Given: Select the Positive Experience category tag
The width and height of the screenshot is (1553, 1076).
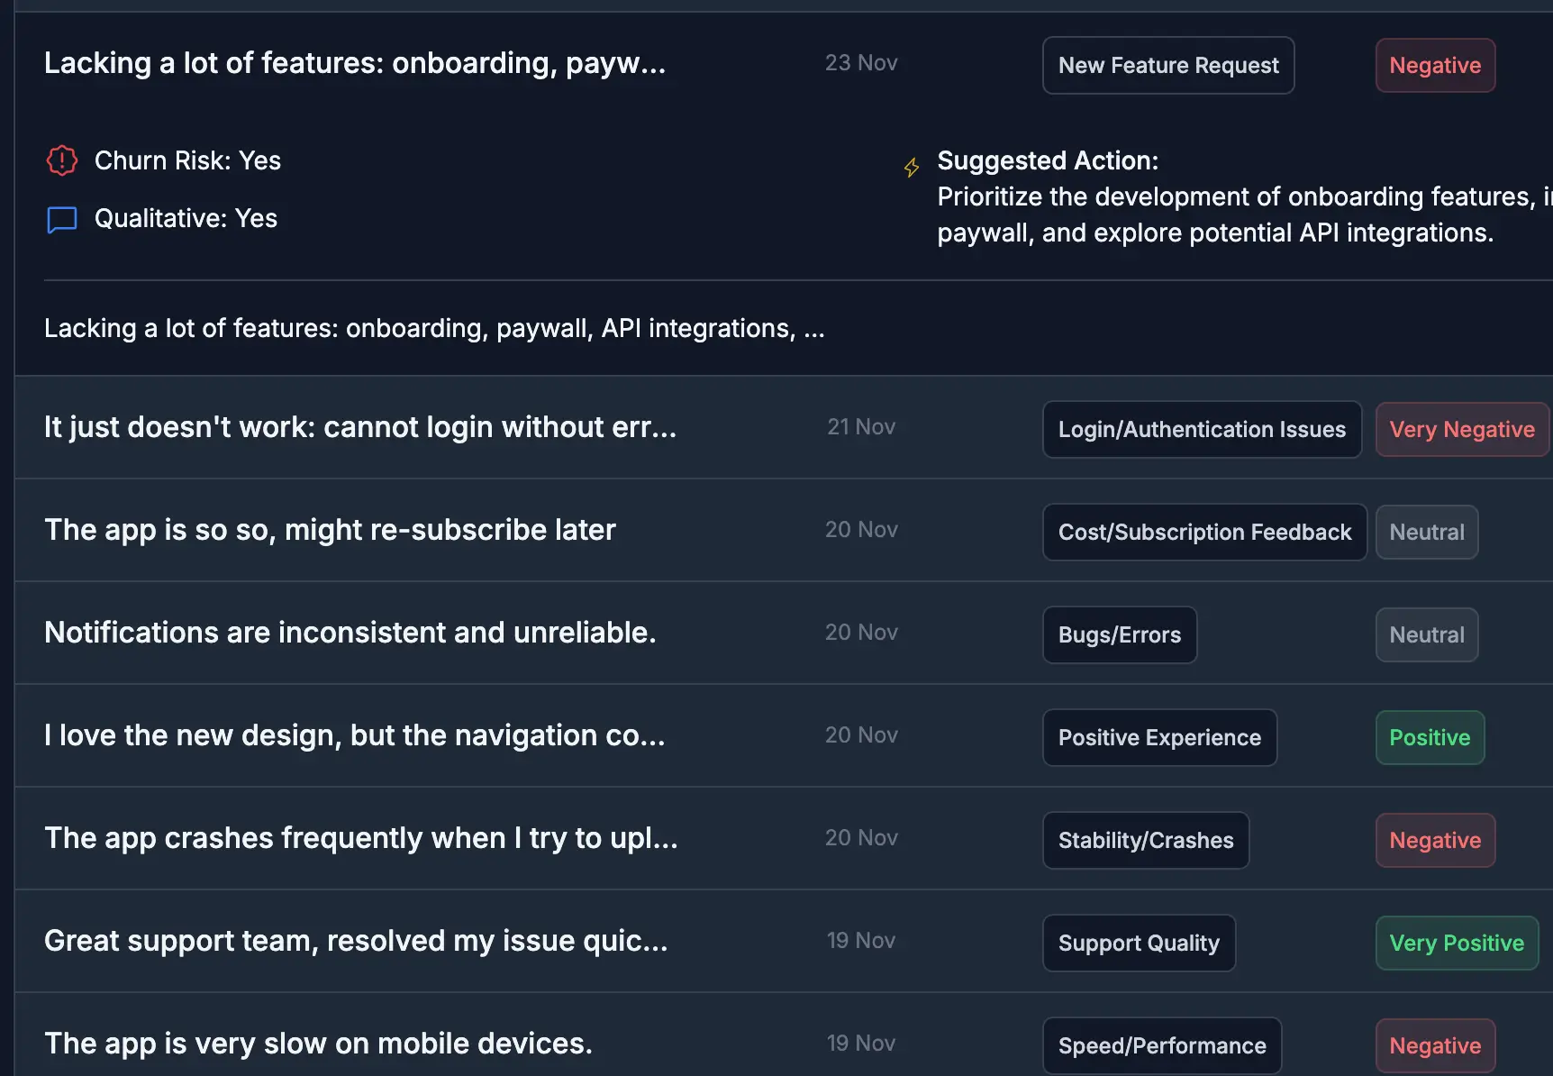Looking at the screenshot, I should (x=1158, y=738).
